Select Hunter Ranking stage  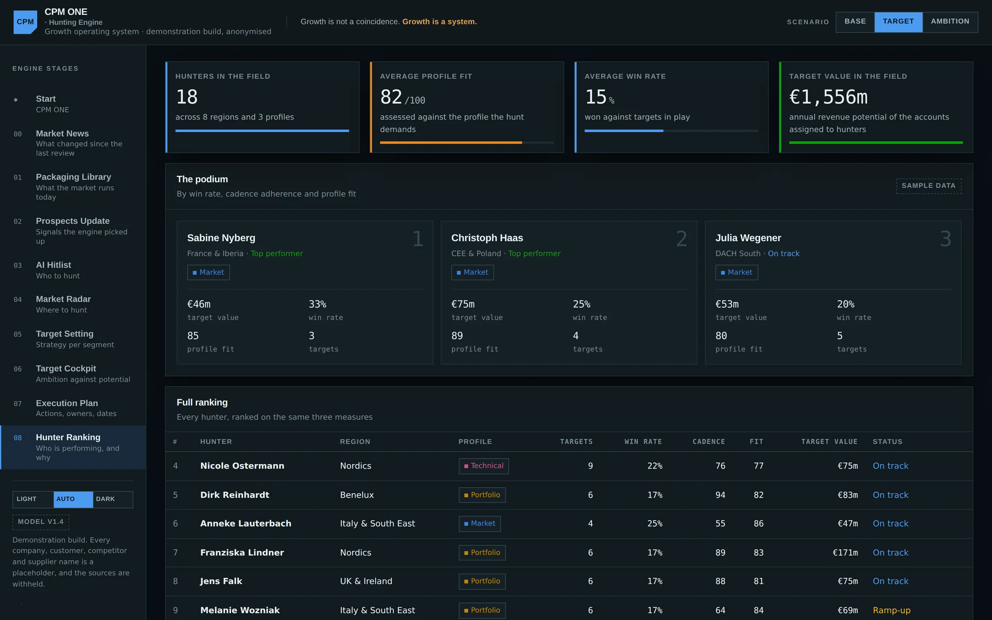click(73, 447)
